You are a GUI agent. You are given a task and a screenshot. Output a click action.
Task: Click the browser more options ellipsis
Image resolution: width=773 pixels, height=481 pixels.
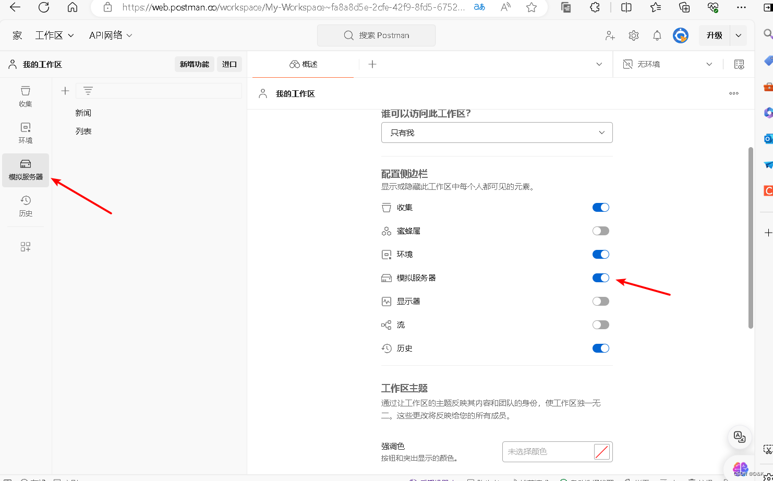pos(741,7)
